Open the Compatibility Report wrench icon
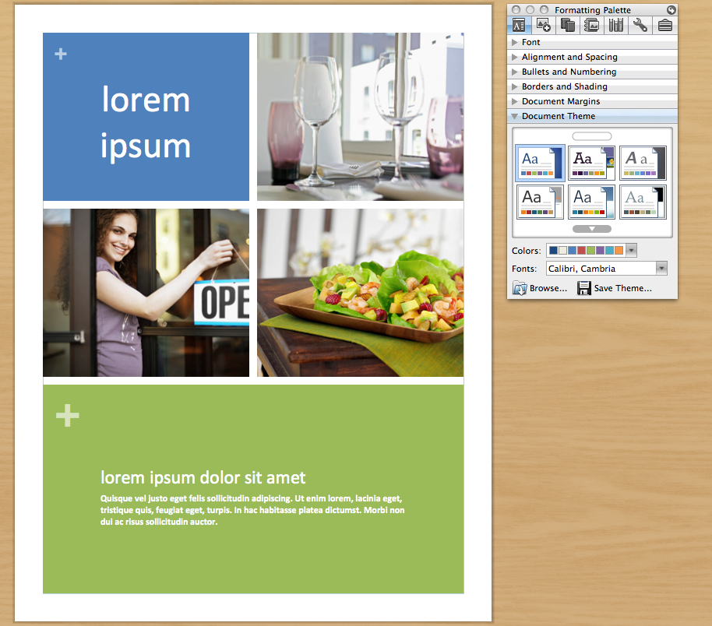Screen dimensions: 712x626 [x=640, y=25]
